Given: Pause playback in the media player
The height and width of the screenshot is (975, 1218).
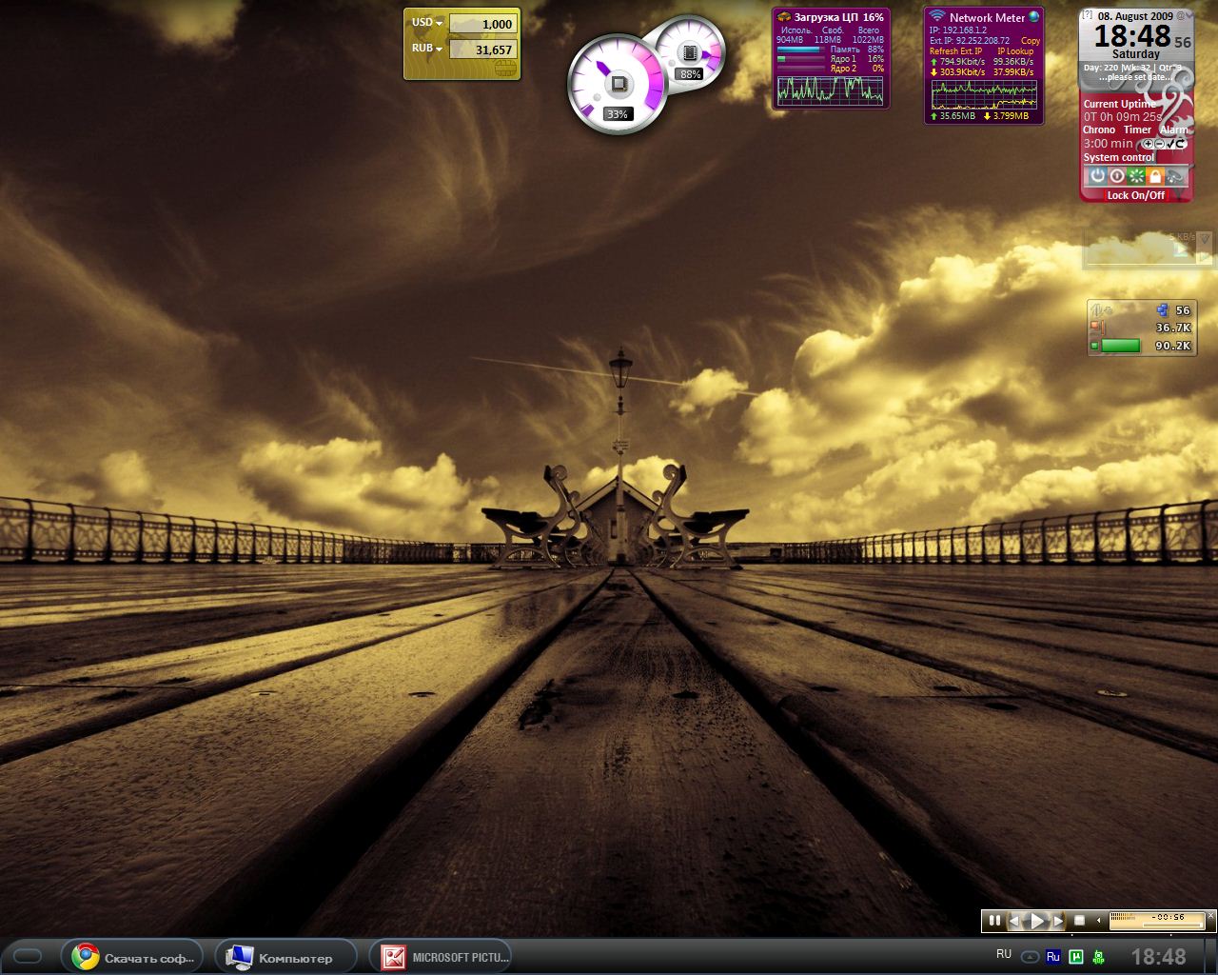Looking at the screenshot, I should (994, 920).
